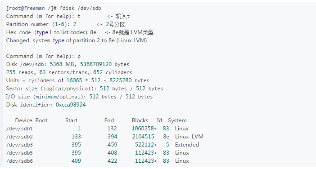Click end cylinder '394' value

pyautogui.click(x=112, y=136)
